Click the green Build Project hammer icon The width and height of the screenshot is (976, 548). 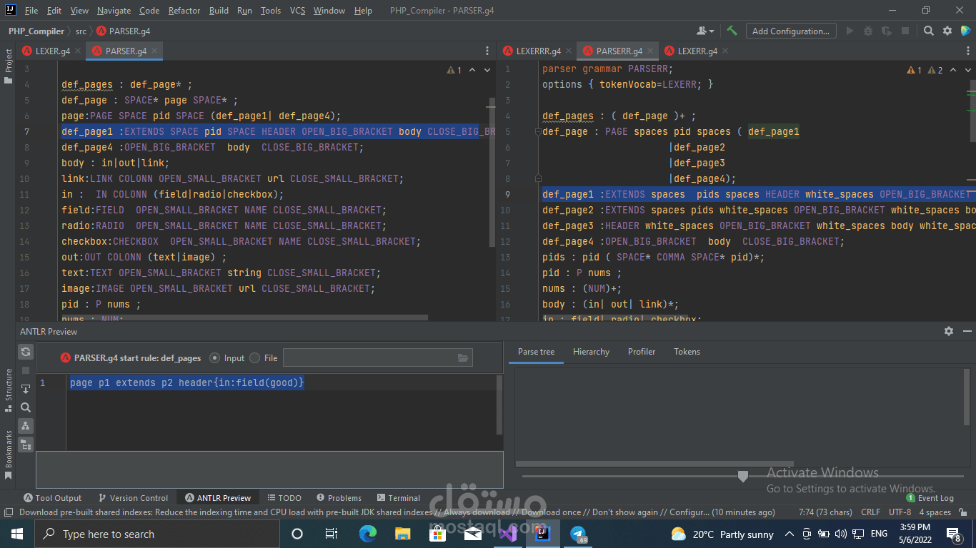(x=732, y=31)
